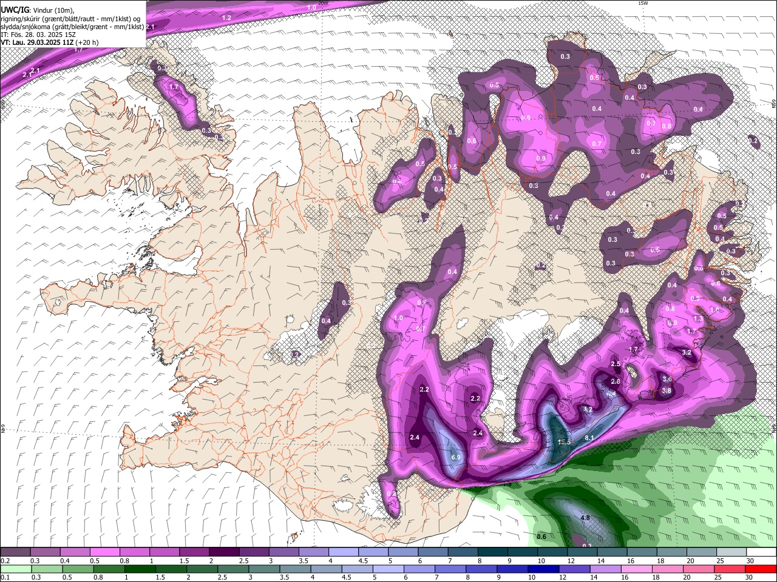Choose the dark teal 8–9 swatch in the upper legend
Image resolution: width=777 pixels, height=582 pixels.
tap(493, 552)
